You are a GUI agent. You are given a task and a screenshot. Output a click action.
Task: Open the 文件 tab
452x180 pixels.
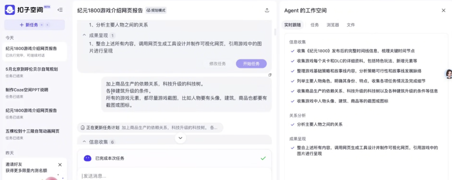point(351,25)
